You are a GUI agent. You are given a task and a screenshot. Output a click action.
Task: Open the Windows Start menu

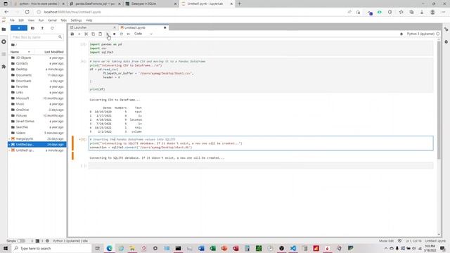[x=6, y=248]
